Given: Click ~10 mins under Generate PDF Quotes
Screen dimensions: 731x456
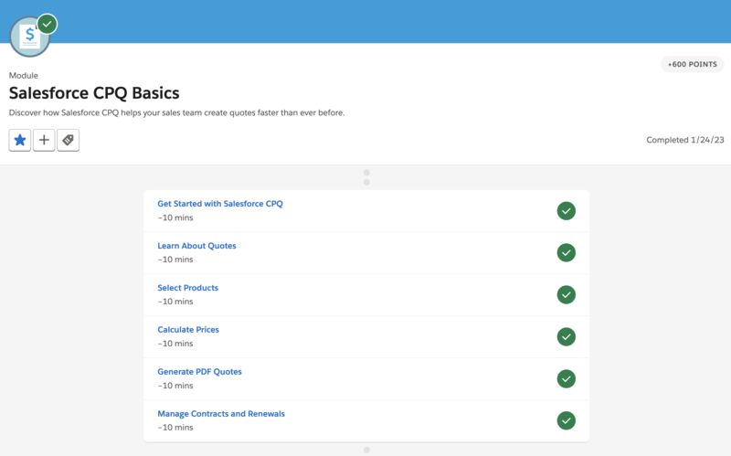Looking at the screenshot, I should point(175,386).
